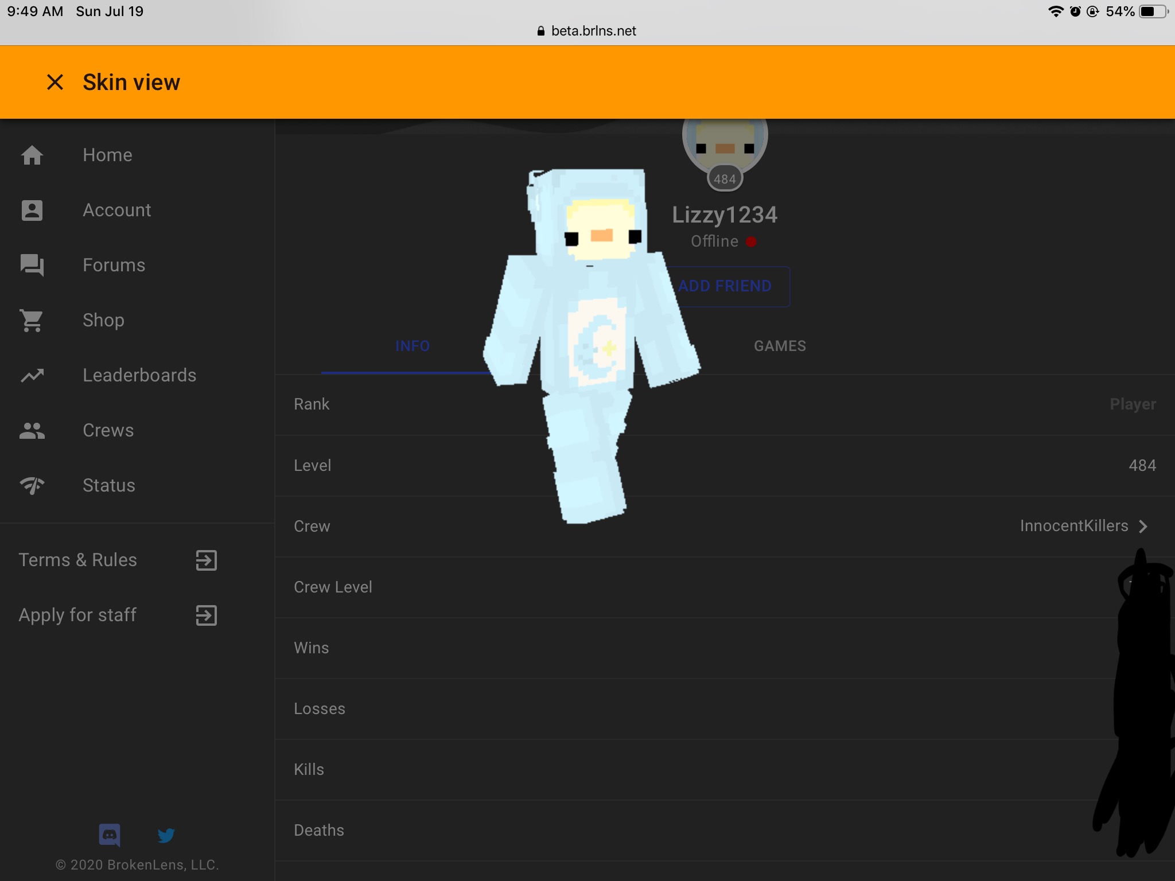The height and width of the screenshot is (881, 1175).
Task: Open the Forums chat bubble icon
Action: [x=32, y=265]
